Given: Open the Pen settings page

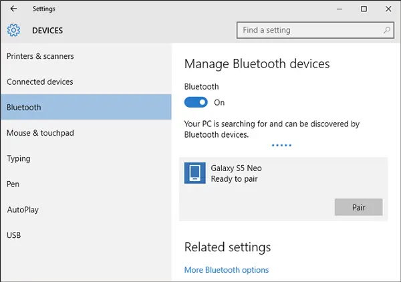Looking at the screenshot, I should tap(13, 184).
